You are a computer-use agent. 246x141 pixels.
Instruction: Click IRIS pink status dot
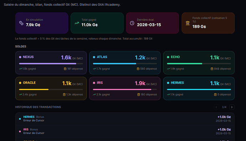click(x=94, y=83)
